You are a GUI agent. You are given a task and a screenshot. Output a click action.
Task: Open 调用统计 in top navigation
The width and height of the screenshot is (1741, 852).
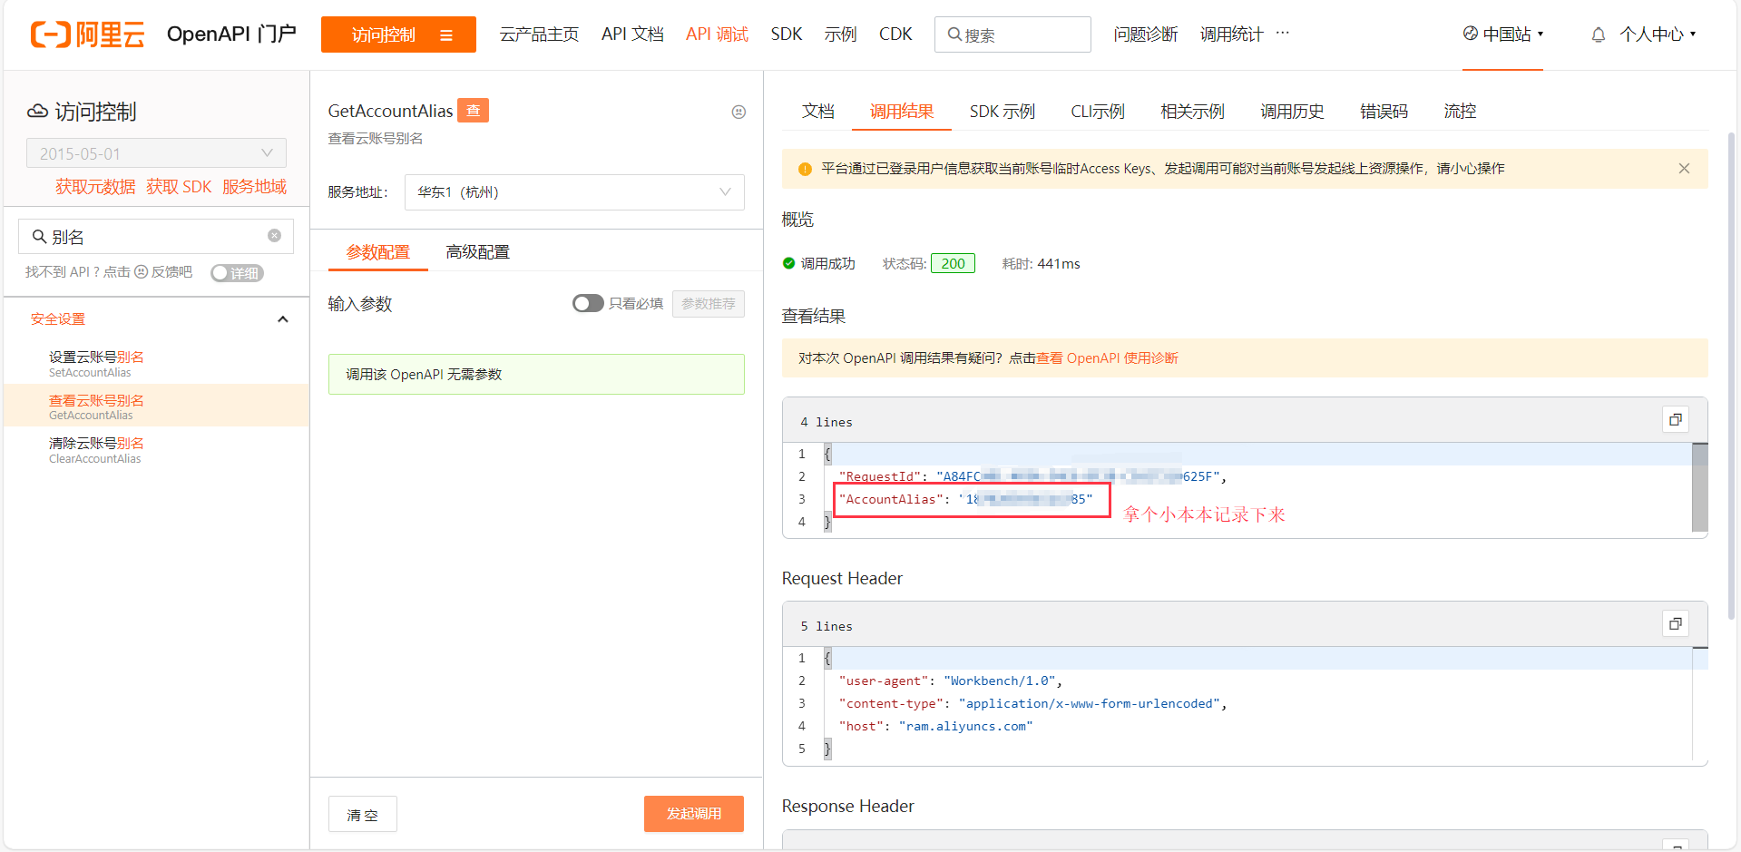(1231, 34)
